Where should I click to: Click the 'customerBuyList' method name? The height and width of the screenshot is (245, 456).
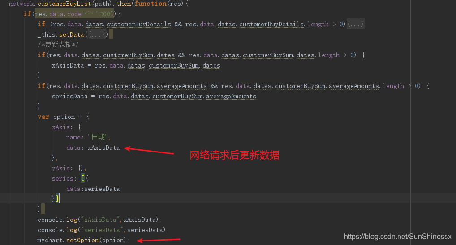pyautogui.click(x=64, y=4)
